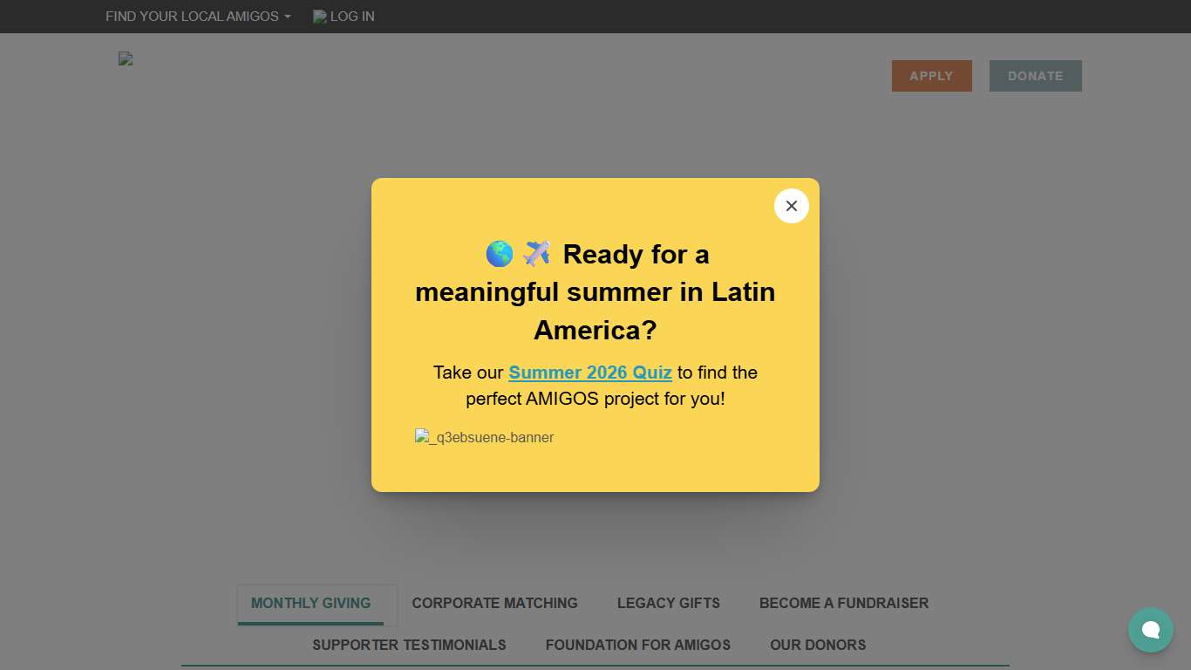Switch to the CORPORATE MATCHING tab
The height and width of the screenshot is (670, 1191).
point(494,603)
